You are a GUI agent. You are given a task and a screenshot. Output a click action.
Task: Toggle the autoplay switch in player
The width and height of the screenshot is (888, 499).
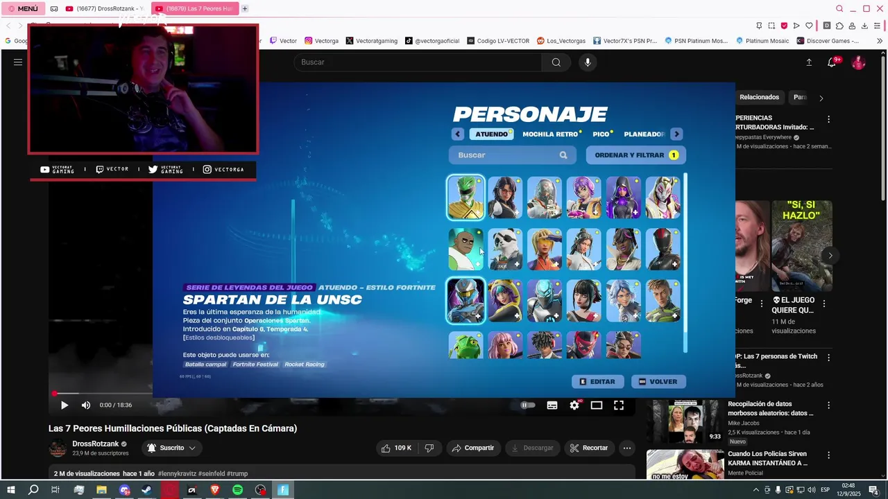point(528,405)
